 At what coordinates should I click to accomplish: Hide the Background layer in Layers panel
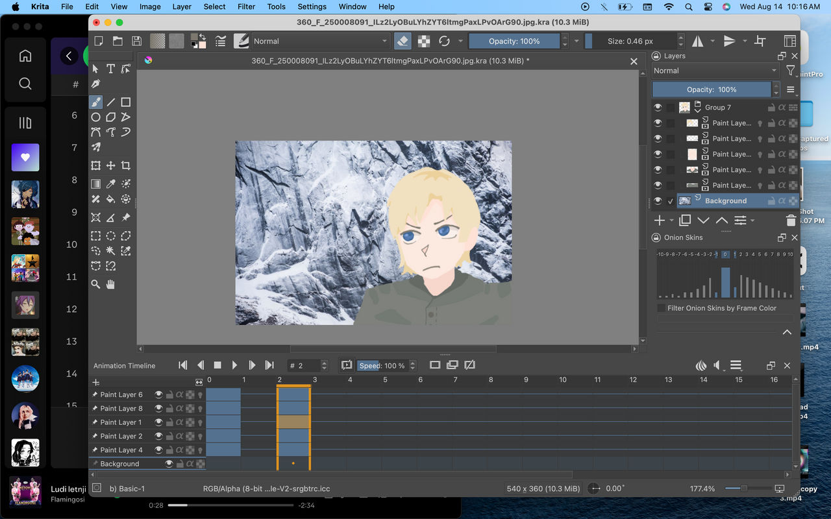click(658, 201)
